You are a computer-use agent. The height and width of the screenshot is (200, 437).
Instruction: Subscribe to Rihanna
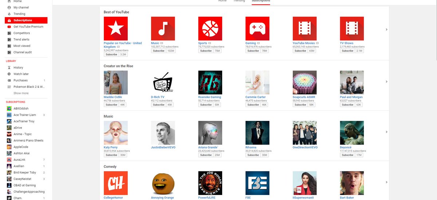coord(253,155)
